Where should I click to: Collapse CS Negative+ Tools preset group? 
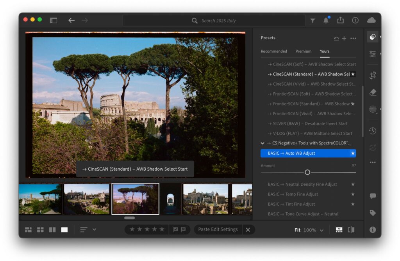(x=262, y=143)
